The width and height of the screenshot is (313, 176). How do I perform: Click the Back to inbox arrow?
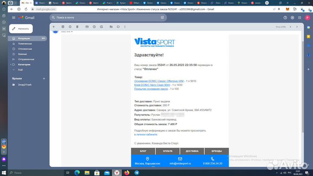54,27
